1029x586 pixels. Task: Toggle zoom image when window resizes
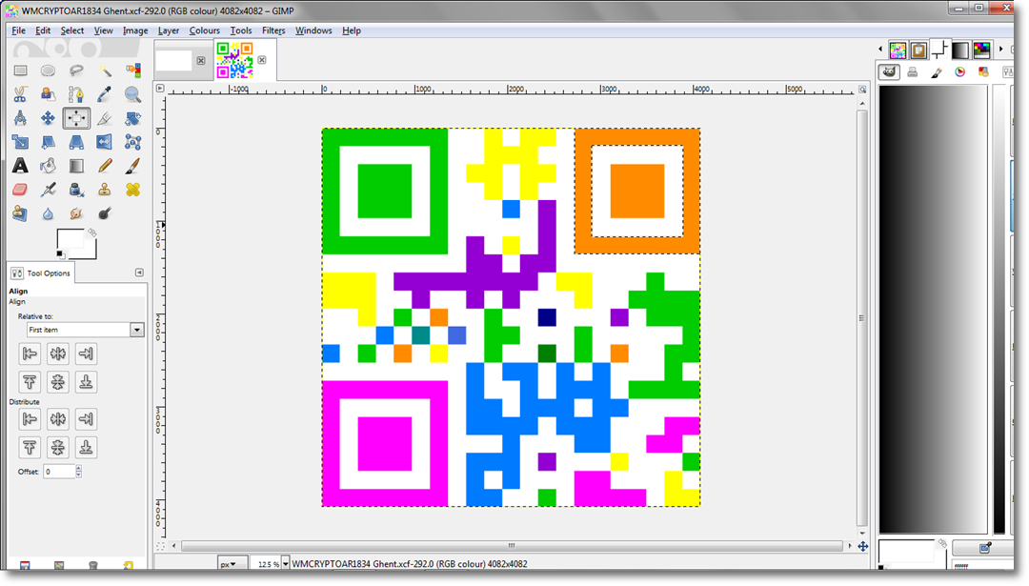[x=862, y=90]
